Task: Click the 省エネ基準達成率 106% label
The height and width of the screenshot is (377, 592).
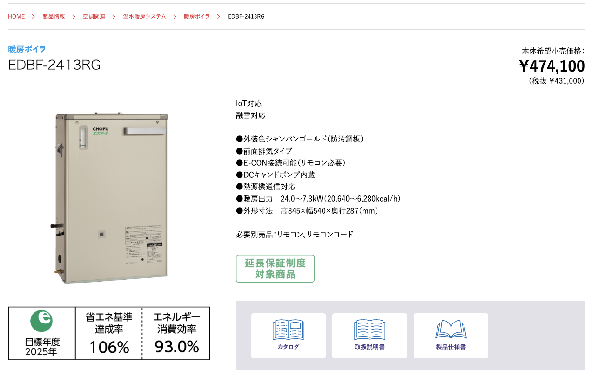Action: 109,333
